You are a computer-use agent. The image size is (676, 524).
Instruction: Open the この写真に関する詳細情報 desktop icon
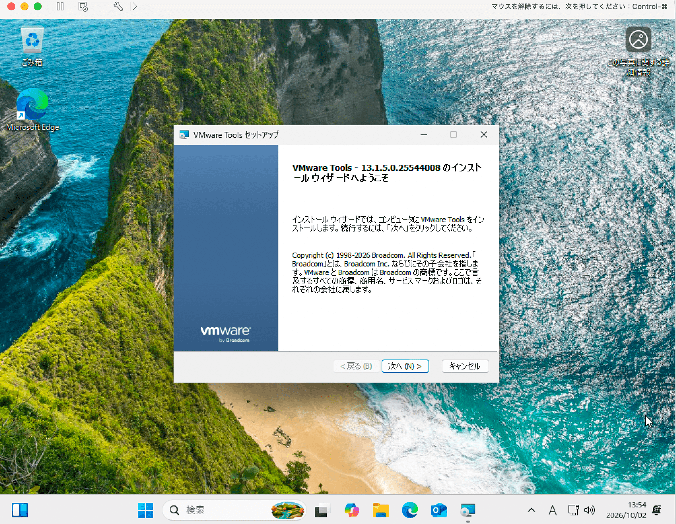(638, 52)
